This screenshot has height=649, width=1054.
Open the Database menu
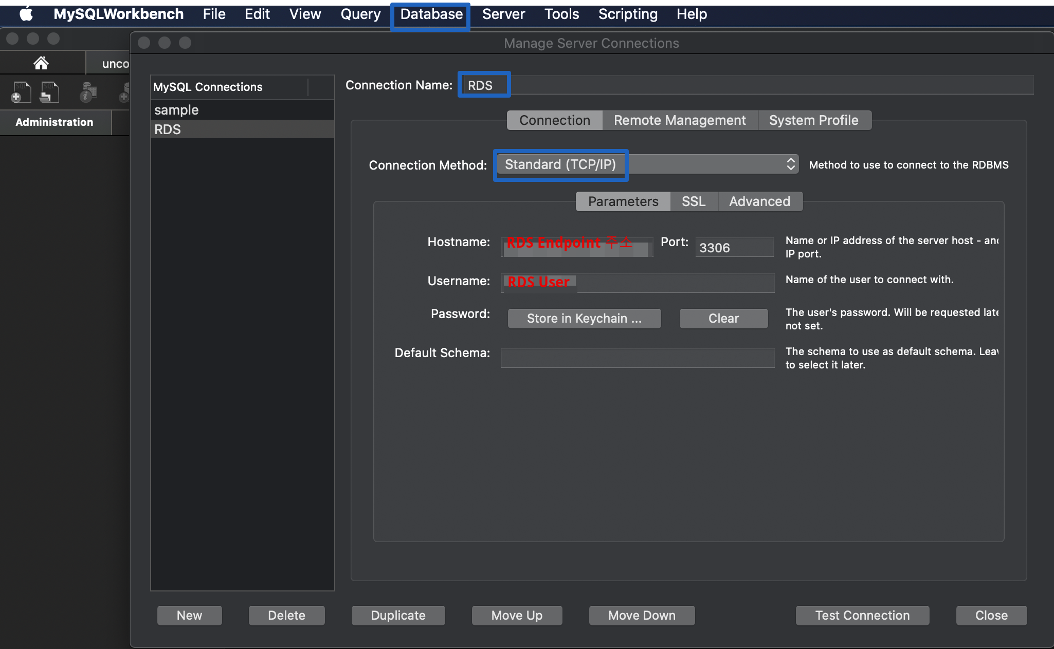[x=430, y=14]
